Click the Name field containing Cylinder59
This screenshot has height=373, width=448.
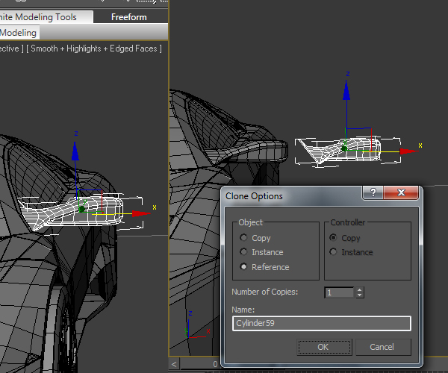(322, 323)
